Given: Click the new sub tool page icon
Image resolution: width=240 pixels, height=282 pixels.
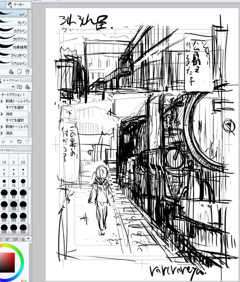Looking at the screenshot, I should click(20, 72).
